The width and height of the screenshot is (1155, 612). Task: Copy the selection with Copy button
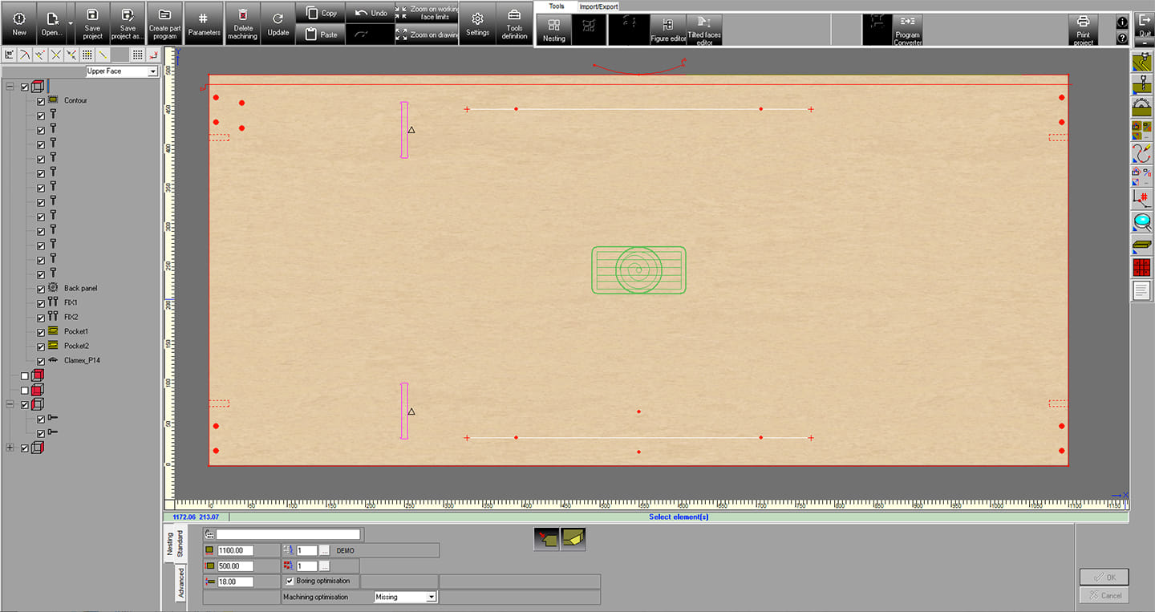click(x=321, y=13)
